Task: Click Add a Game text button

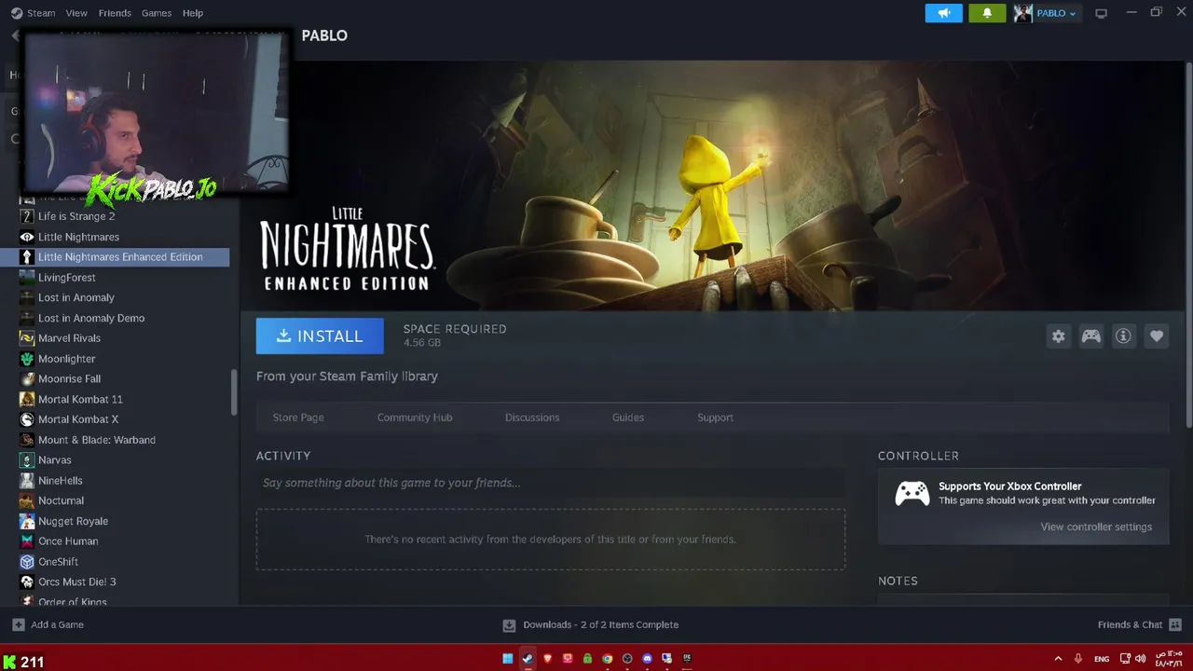Action: (57, 624)
